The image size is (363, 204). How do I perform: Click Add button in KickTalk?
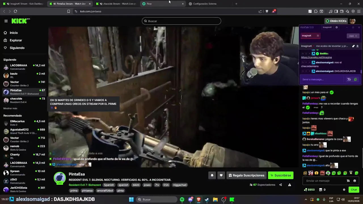353,36
